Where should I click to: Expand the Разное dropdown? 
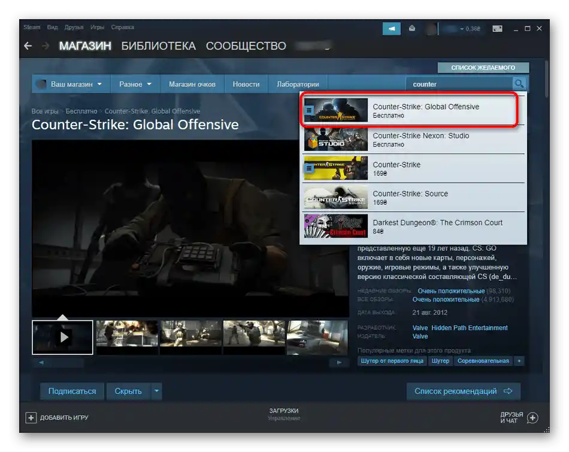pyautogui.click(x=135, y=84)
